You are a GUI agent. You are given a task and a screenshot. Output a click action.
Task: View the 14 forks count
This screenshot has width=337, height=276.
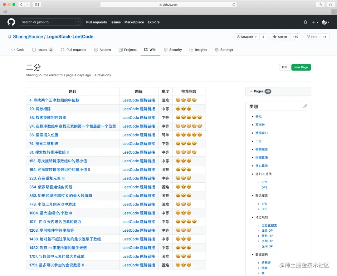coord(325,37)
